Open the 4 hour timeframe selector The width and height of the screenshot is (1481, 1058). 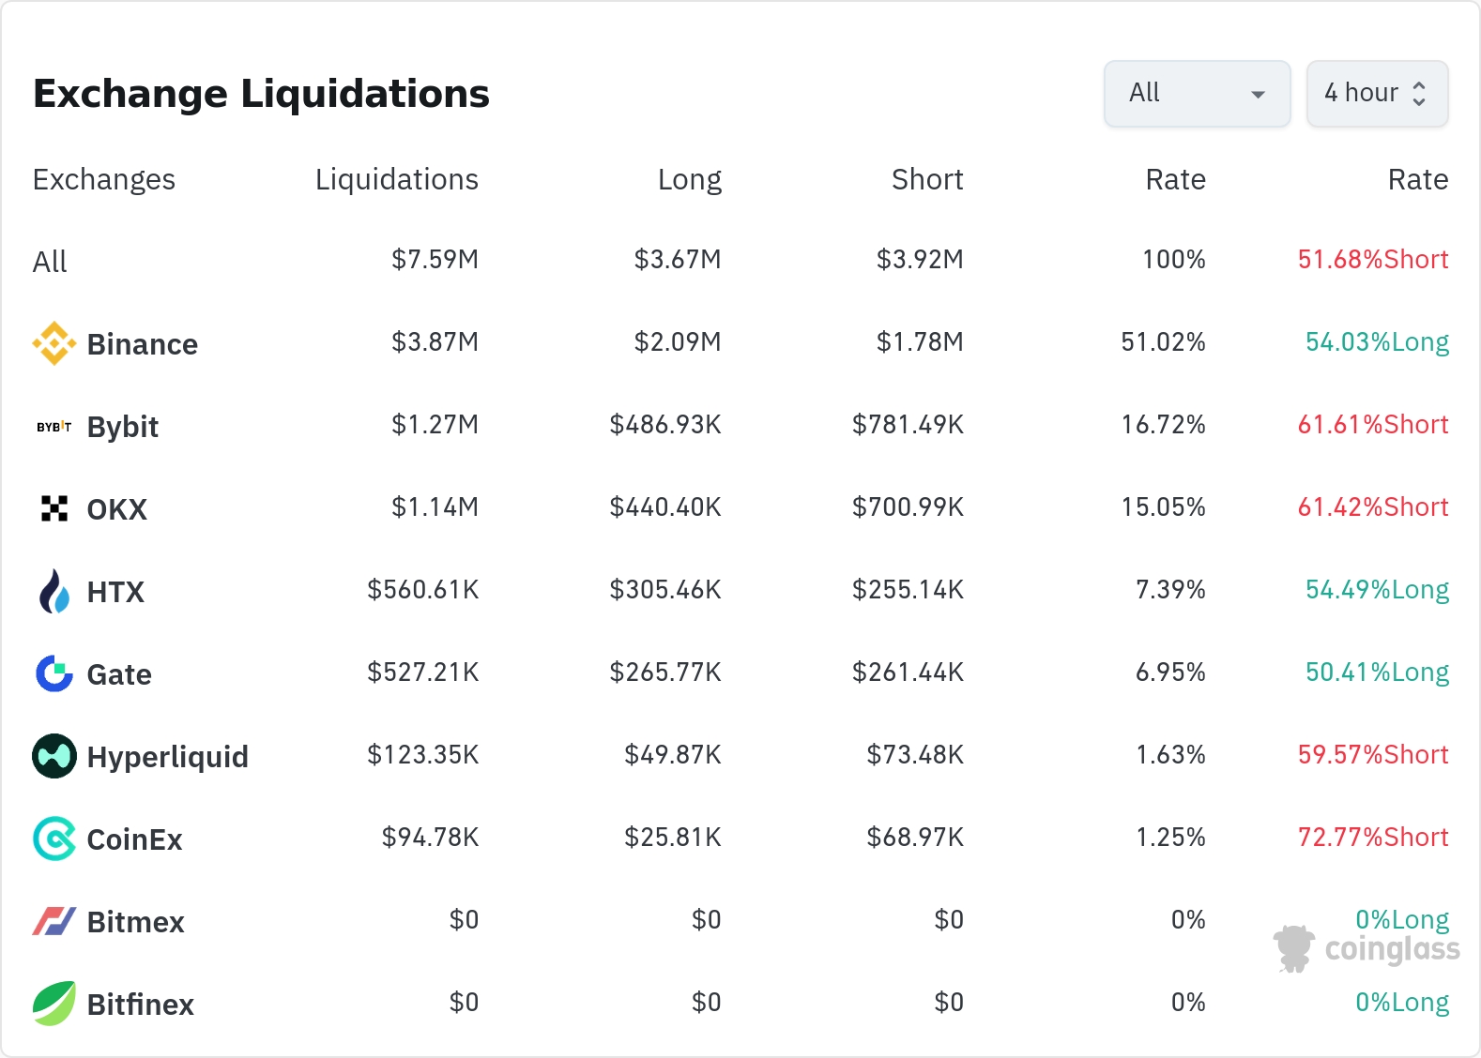coord(1376,94)
